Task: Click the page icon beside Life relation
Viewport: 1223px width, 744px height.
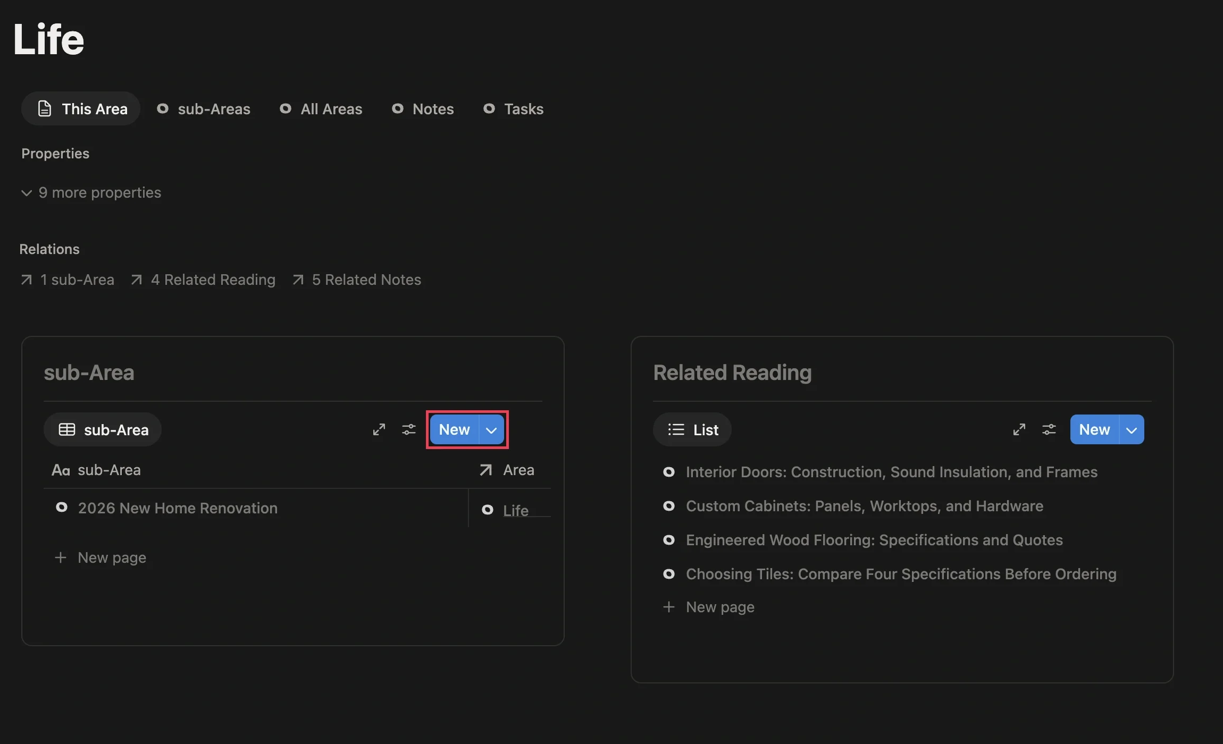Action: [487, 510]
